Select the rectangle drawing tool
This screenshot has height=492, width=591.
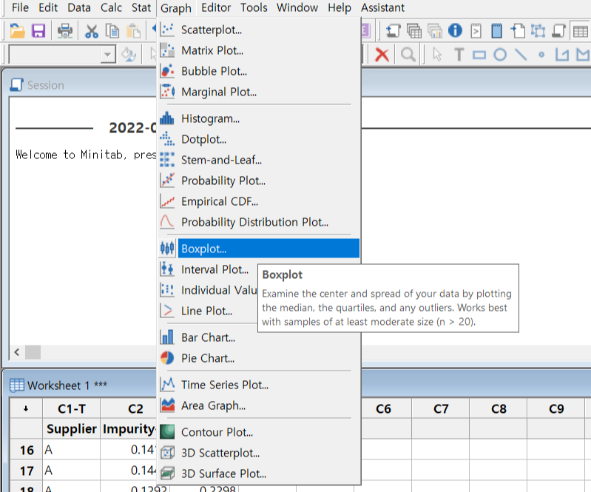click(x=479, y=55)
